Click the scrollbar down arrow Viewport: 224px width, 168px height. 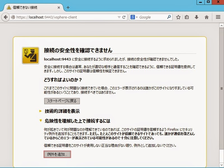(221, 165)
